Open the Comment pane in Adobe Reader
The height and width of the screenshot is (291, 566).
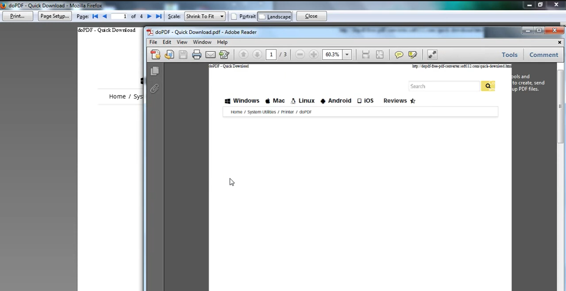pyautogui.click(x=544, y=55)
